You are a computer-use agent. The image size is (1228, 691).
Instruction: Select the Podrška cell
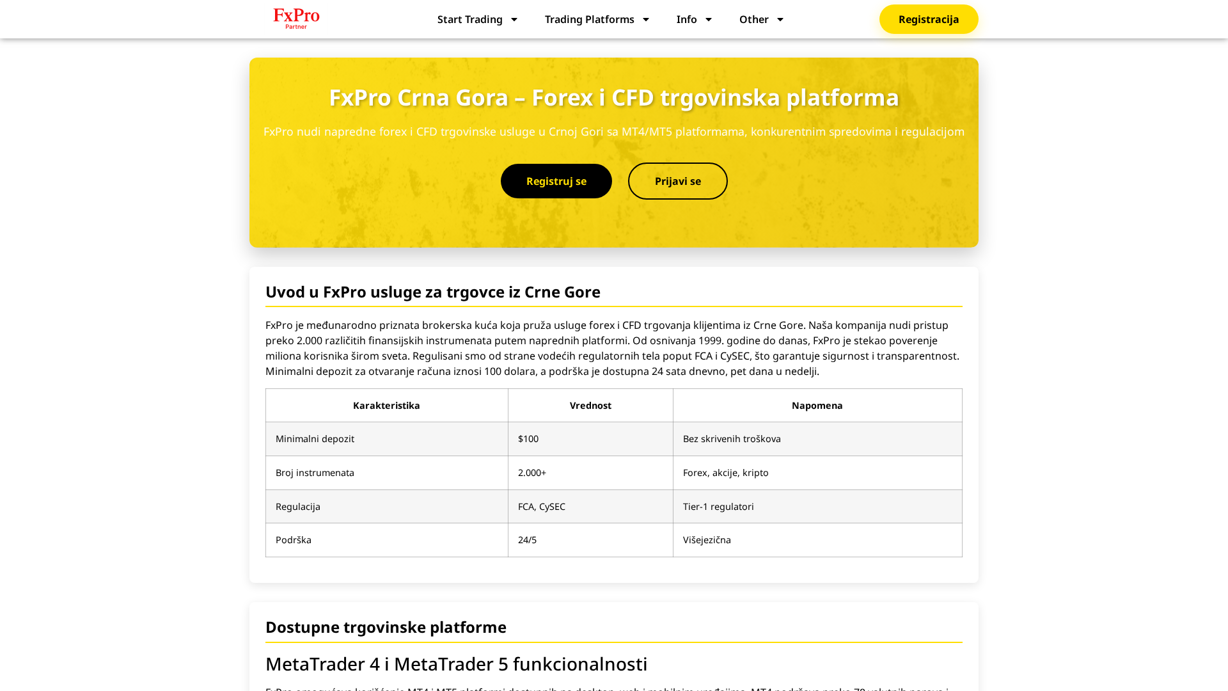pos(387,540)
